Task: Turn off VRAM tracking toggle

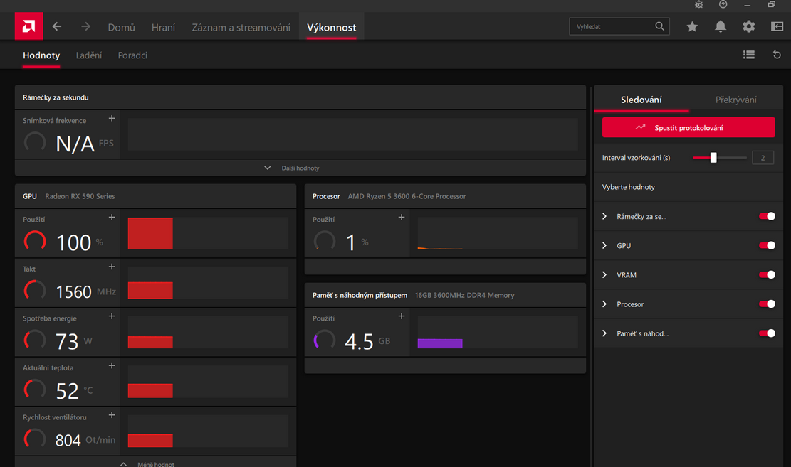Action: point(767,274)
